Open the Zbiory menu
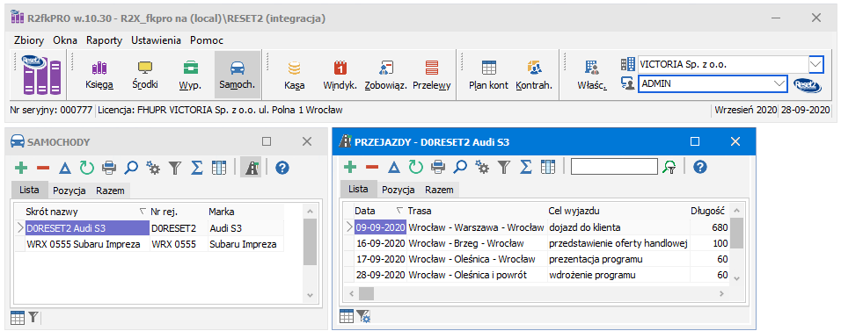The width and height of the screenshot is (841, 331). tap(30, 40)
